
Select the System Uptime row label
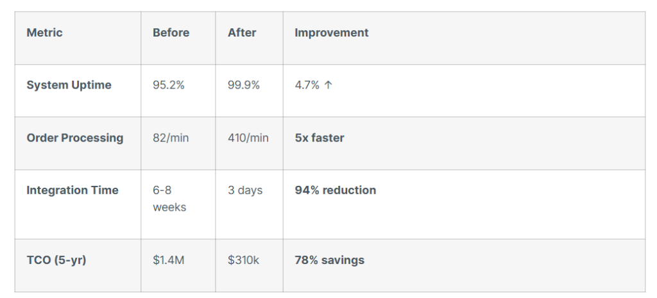point(69,85)
